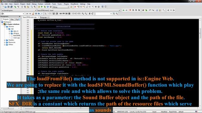Click the Replace icon
The image size is (202, 113).
(x=35, y=7)
